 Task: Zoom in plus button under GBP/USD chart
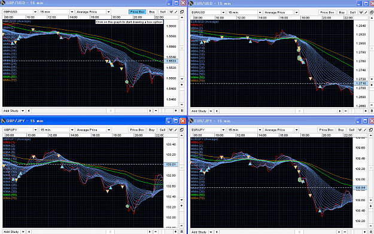point(176,111)
